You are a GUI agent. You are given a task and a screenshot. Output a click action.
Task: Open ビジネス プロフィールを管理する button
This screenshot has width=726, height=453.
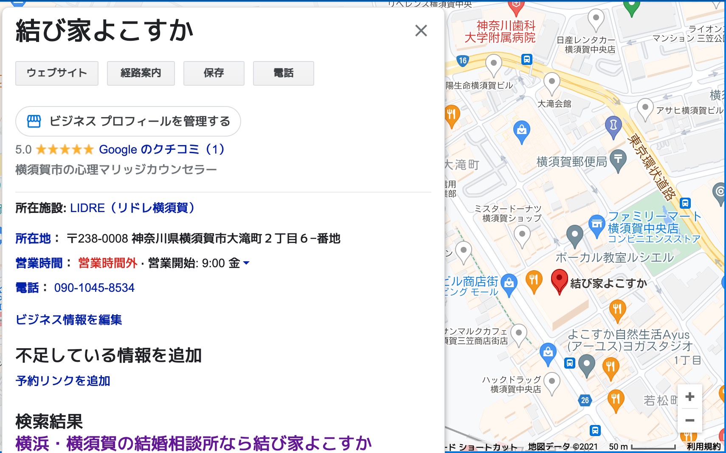[128, 121]
